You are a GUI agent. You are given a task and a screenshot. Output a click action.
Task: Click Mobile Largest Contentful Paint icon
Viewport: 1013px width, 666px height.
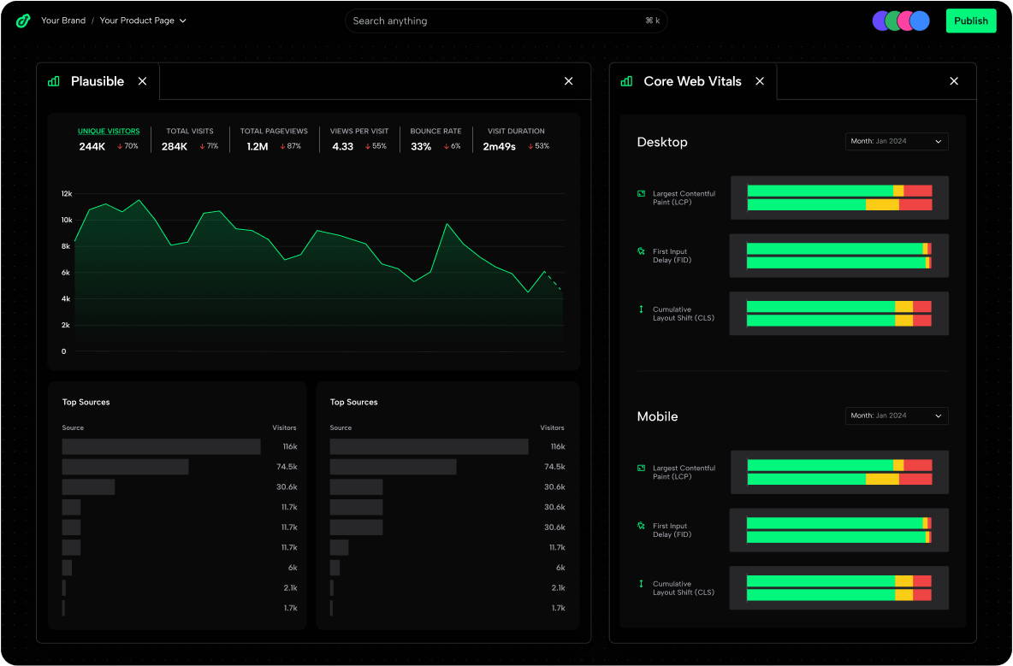(x=641, y=468)
